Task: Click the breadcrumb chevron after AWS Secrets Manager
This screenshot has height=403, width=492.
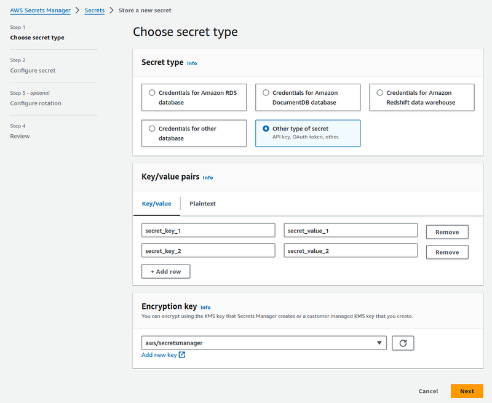Action: (x=77, y=10)
